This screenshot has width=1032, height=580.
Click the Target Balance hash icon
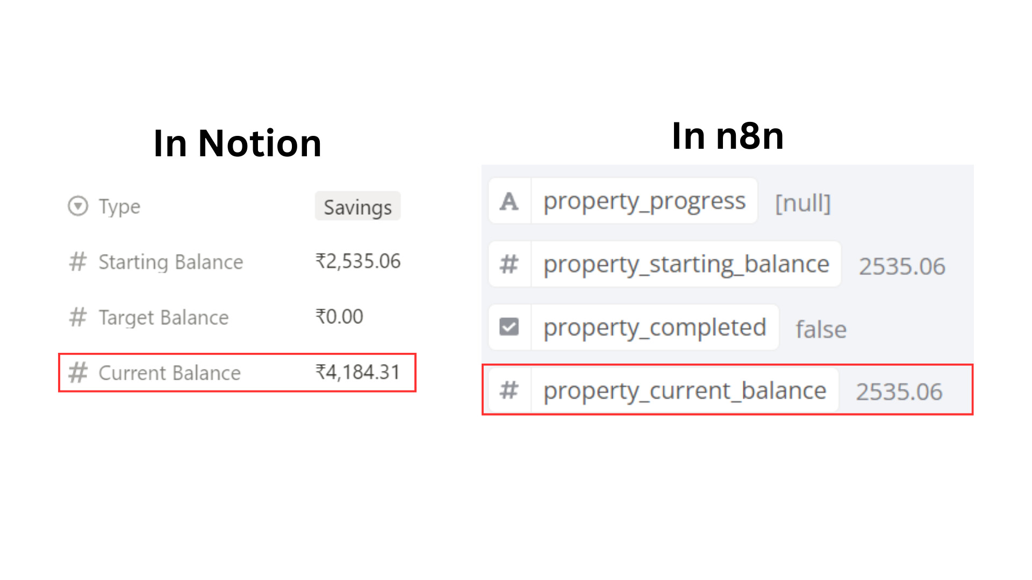[78, 317]
